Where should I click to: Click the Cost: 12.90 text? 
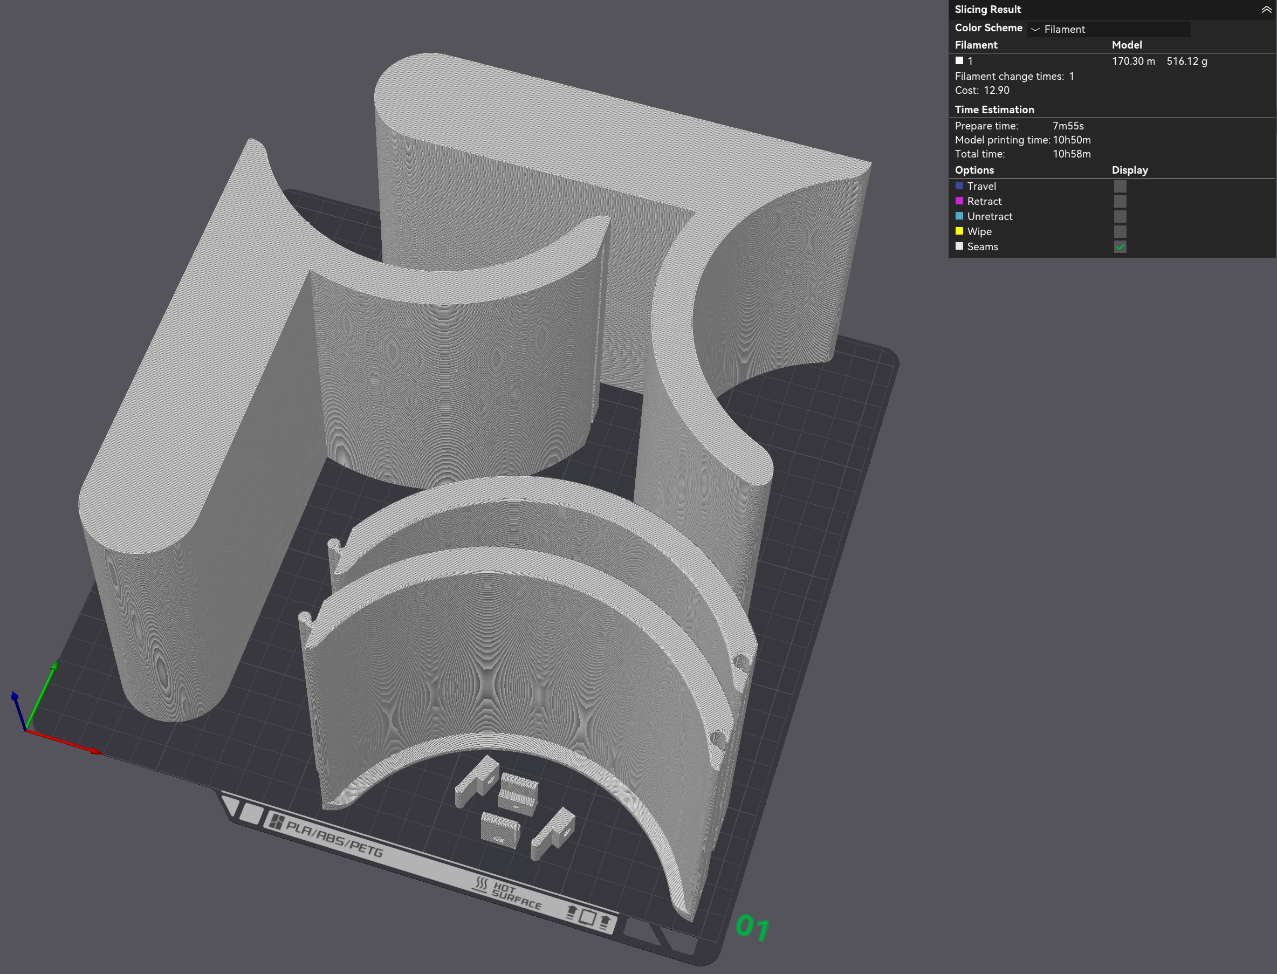[982, 90]
